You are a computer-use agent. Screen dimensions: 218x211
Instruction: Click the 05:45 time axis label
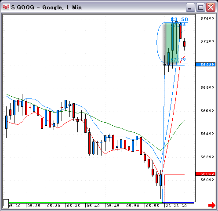point(113,206)
